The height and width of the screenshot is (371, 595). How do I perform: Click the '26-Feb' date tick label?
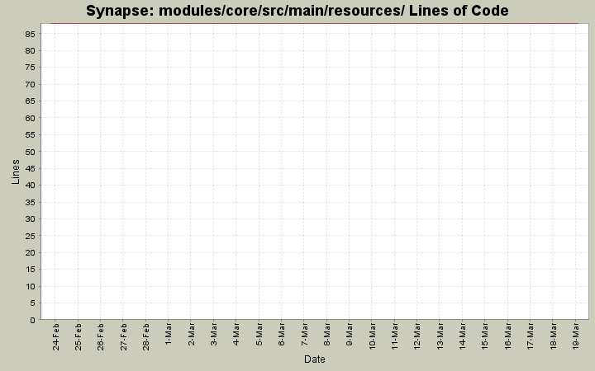pos(101,336)
